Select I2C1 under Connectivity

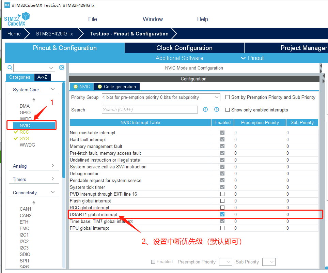(24, 235)
